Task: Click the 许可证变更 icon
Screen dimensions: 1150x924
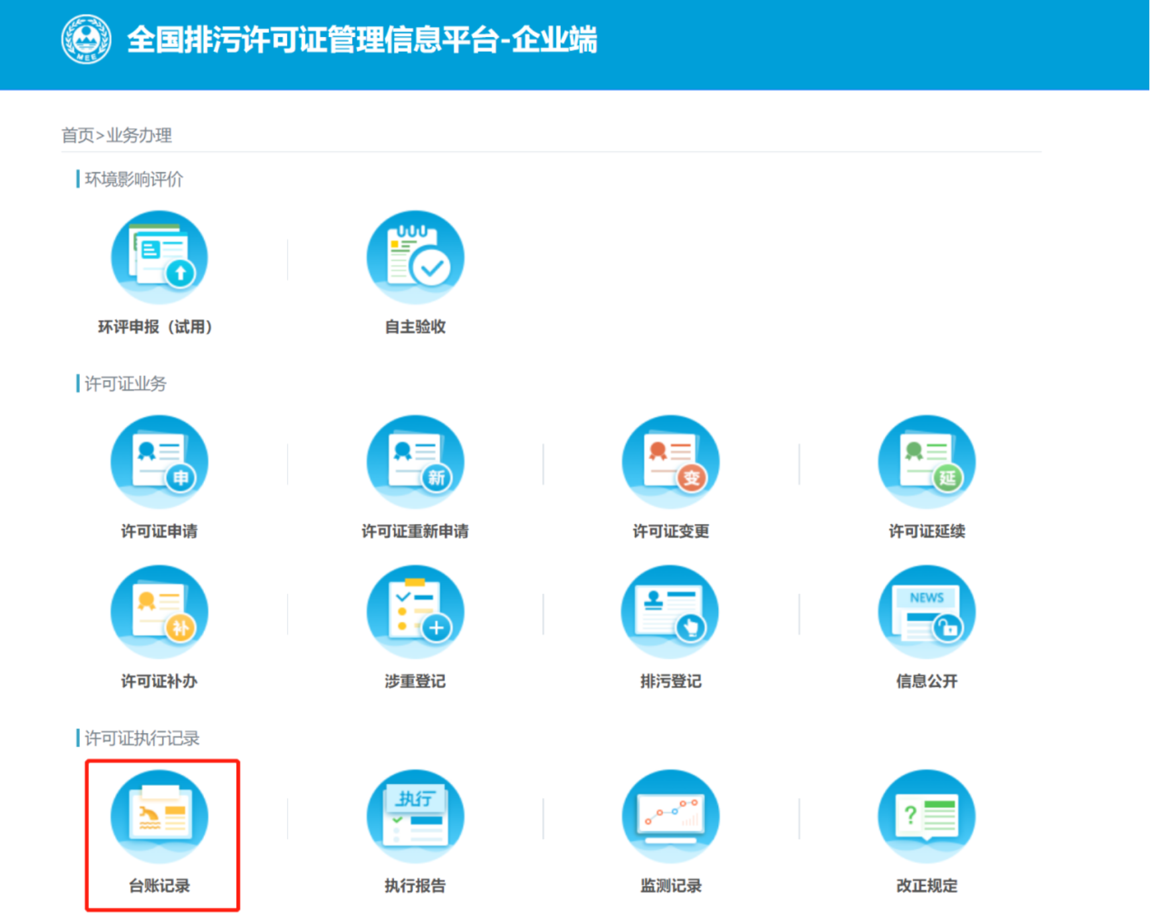Action: 670,462
